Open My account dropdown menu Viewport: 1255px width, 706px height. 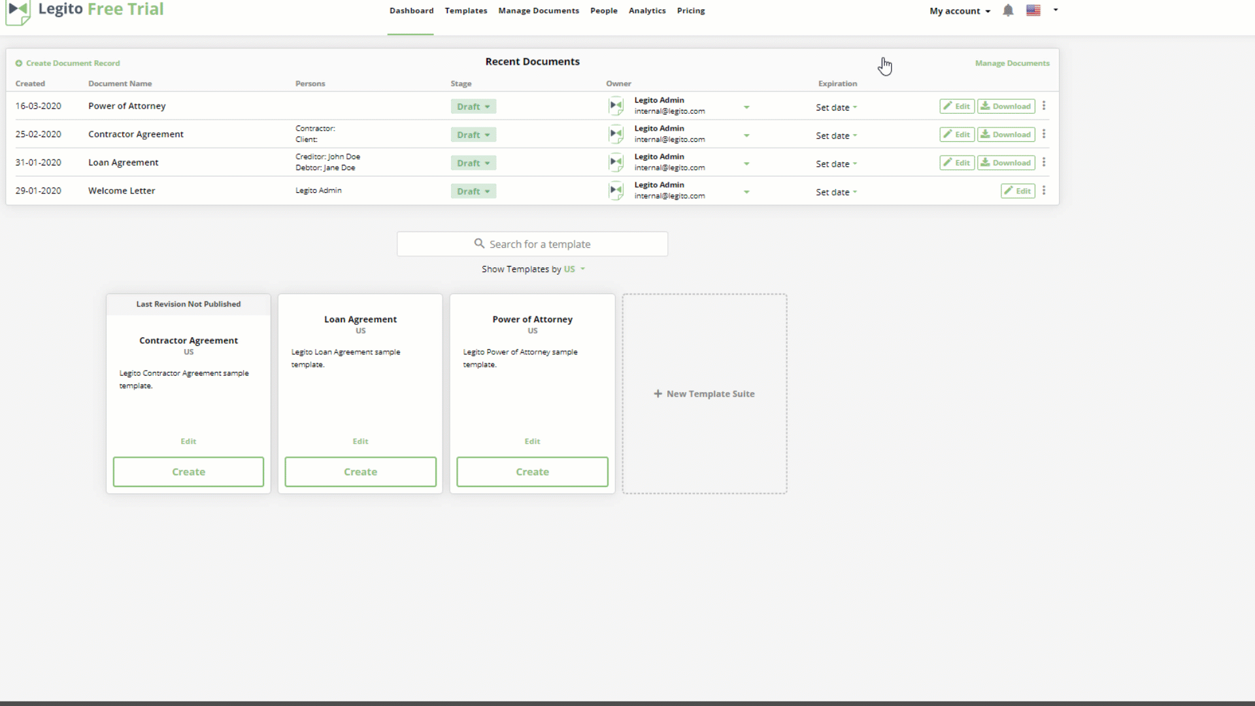pyautogui.click(x=960, y=11)
